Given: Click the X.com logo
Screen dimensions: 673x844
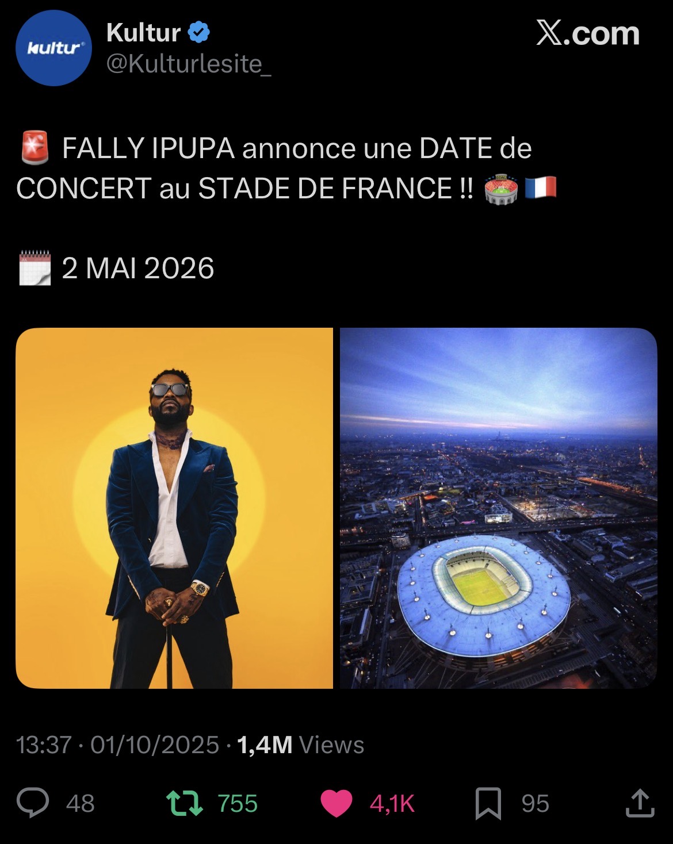Looking at the screenshot, I should click(x=587, y=34).
